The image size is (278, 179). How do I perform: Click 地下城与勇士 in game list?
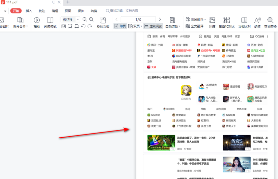tap(207, 115)
